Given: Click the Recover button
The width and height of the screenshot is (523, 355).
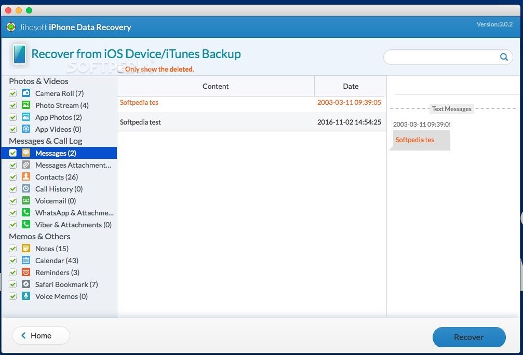Looking at the screenshot, I should coord(469,337).
